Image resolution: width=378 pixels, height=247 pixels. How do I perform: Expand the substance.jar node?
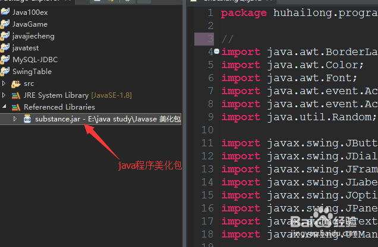[x=15, y=118]
